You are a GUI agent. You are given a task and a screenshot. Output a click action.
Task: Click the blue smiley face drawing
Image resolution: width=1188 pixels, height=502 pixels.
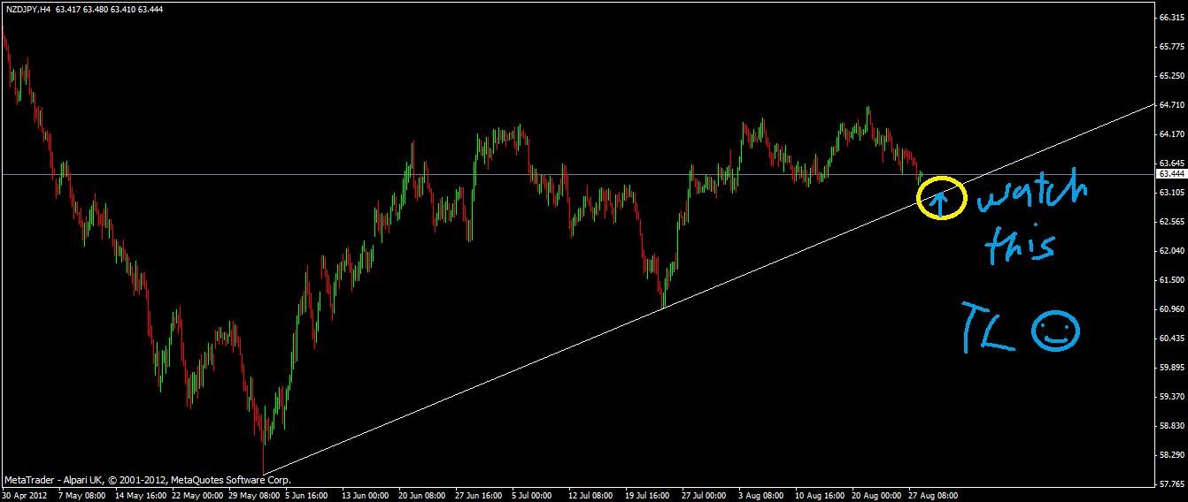click(1056, 332)
